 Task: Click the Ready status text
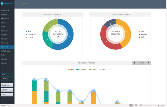click(3, 105)
